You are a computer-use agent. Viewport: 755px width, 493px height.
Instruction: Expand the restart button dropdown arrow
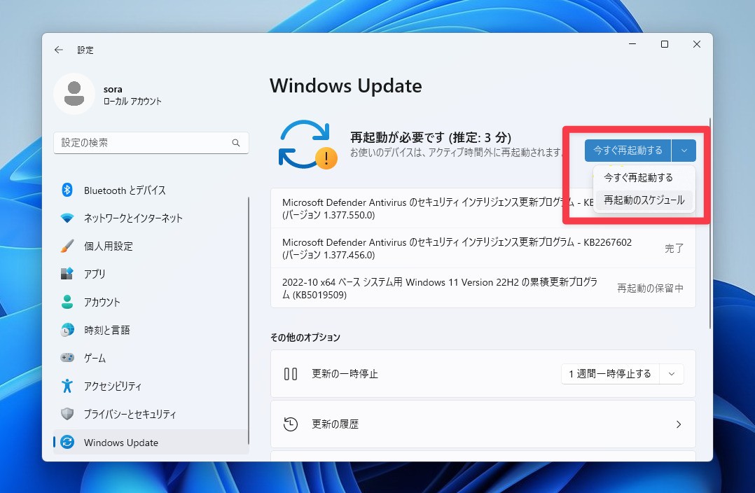(x=684, y=150)
